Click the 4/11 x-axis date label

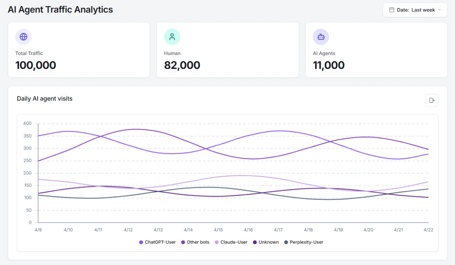click(98, 230)
